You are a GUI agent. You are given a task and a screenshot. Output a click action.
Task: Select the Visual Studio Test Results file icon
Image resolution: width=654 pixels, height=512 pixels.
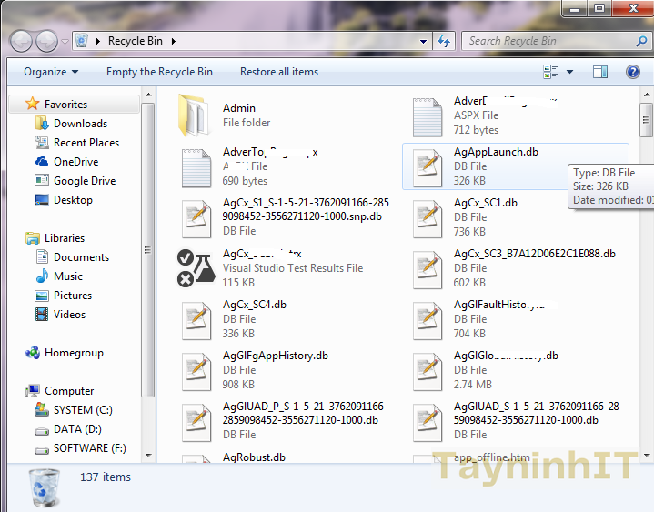[x=194, y=267]
